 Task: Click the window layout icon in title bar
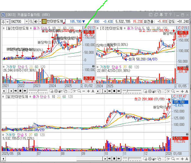(151, 15)
